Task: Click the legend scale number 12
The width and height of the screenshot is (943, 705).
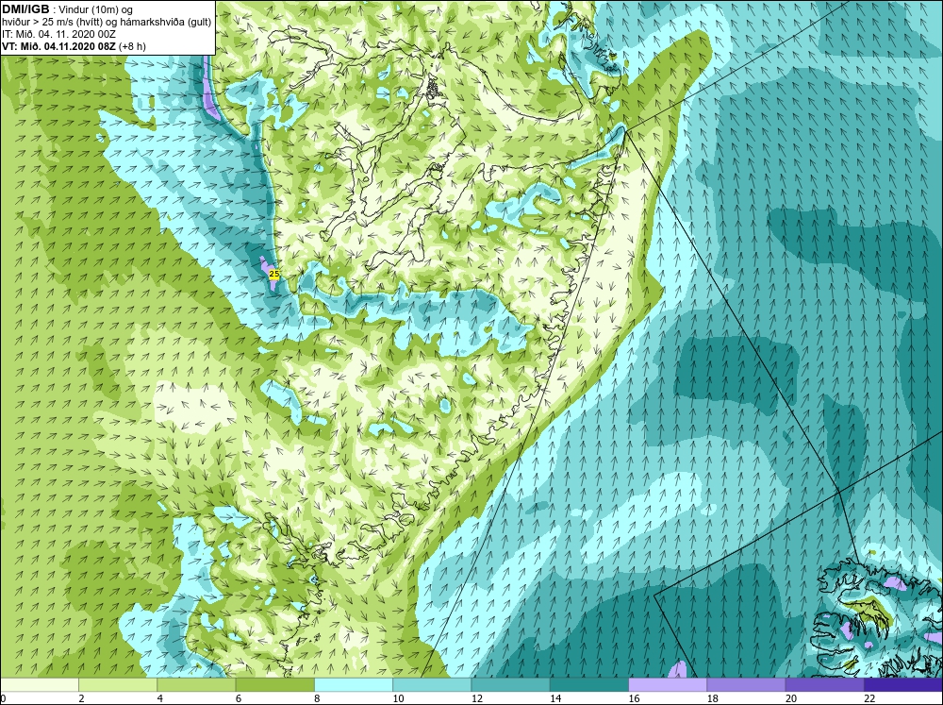Action: (x=477, y=698)
